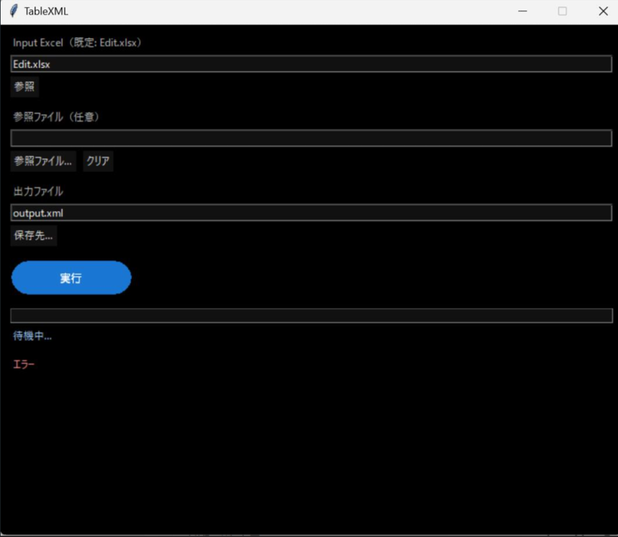Click the Input Excel path field
Screen dimensions: 618x537
(311, 64)
